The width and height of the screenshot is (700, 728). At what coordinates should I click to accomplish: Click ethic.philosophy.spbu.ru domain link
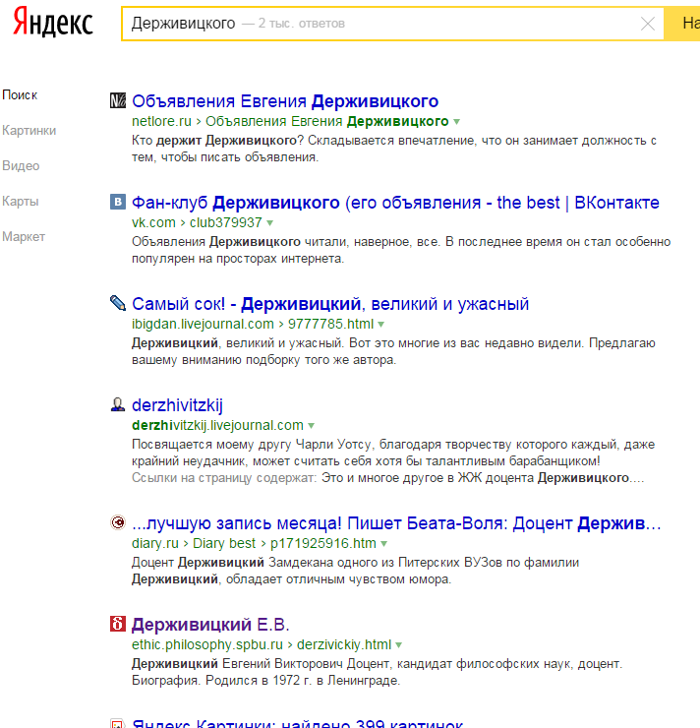[x=207, y=644]
